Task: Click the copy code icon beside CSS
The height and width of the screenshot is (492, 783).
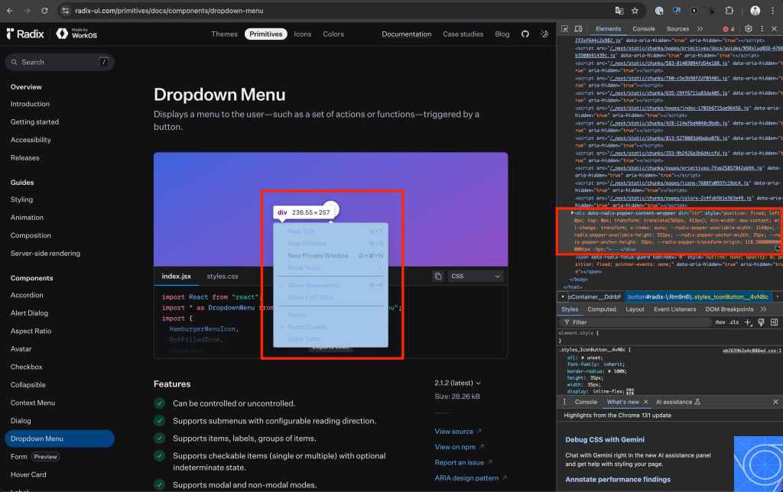Action: [438, 276]
